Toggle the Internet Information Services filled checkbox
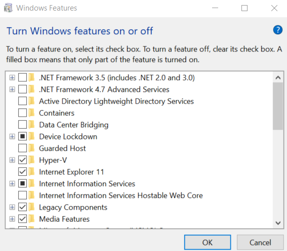Image resolution: width=287 pixels, height=251 pixels. [x=22, y=184]
